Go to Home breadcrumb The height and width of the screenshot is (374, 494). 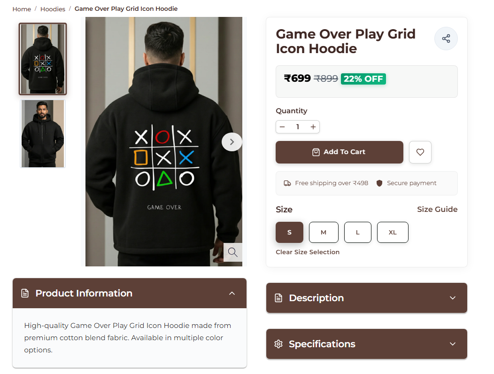point(22,9)
